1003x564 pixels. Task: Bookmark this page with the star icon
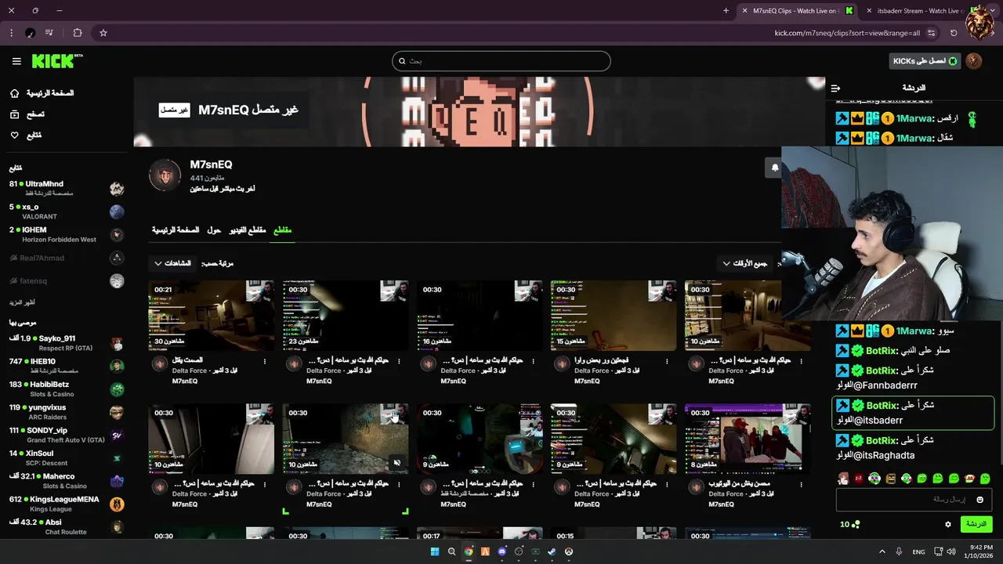point(103,33)
